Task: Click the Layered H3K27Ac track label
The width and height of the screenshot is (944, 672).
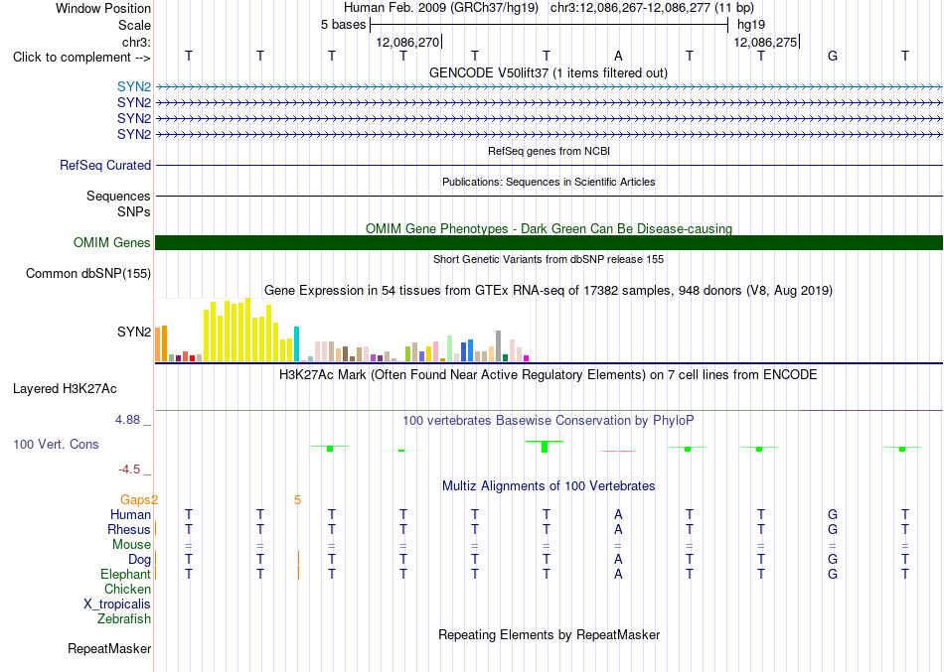Action: (65, 389)
